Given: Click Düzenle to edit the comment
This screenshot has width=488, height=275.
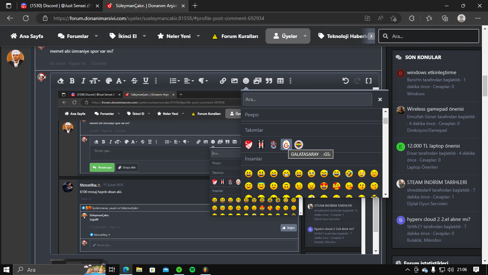Looking at the screenshot, I should coord(99,63).
